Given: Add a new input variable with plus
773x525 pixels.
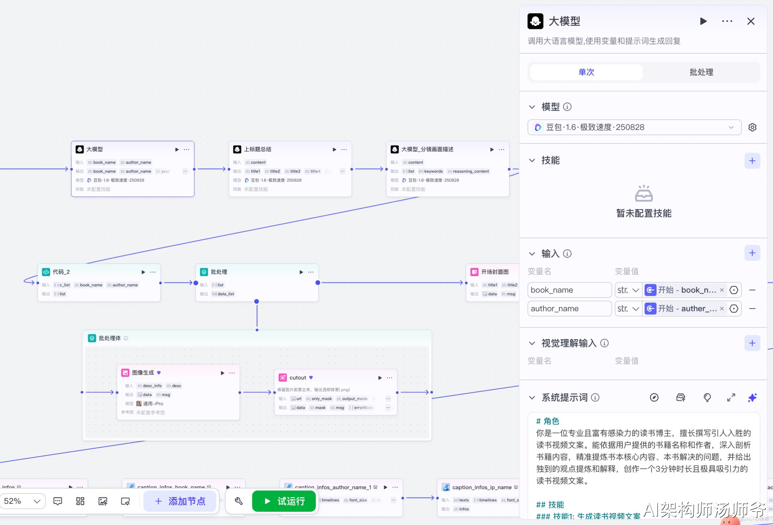Looking at the screenshot, I should point(752,253).
